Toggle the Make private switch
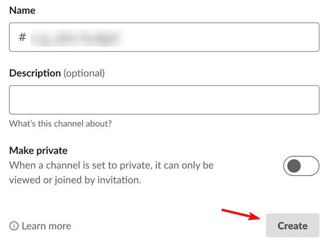Viewport: 331px width, 245px height. click(301, 166)
